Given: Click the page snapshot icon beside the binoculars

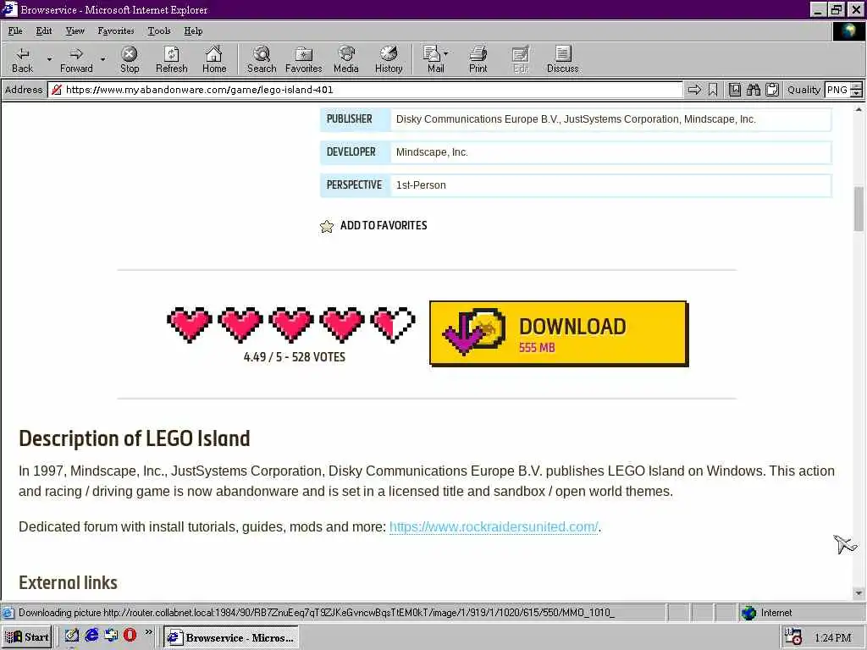Looking at the screenshot, I should pyautogui.click(x=734, y=90).
